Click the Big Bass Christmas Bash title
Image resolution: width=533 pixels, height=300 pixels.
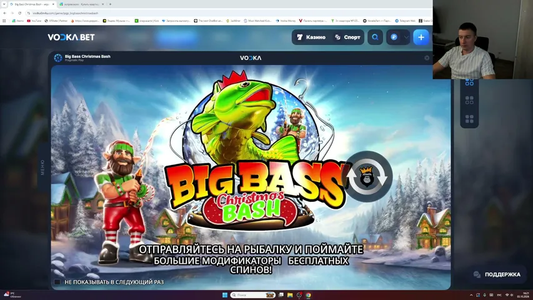click(x=87, y=56)
